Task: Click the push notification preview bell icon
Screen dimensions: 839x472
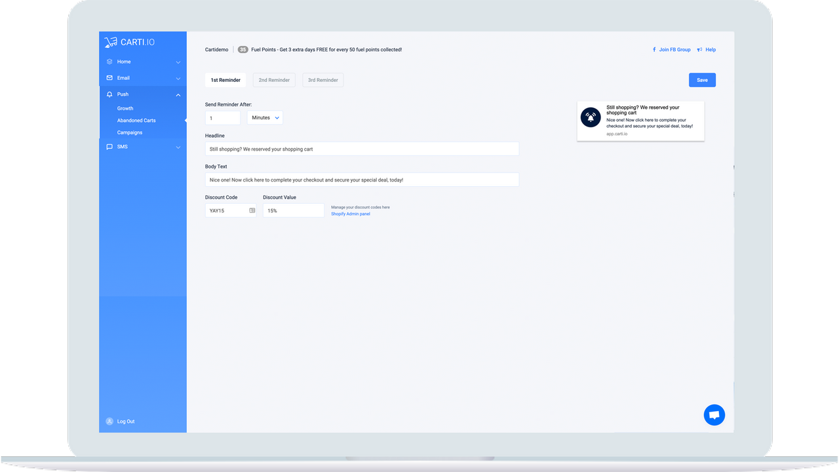Action: (591, 117)
